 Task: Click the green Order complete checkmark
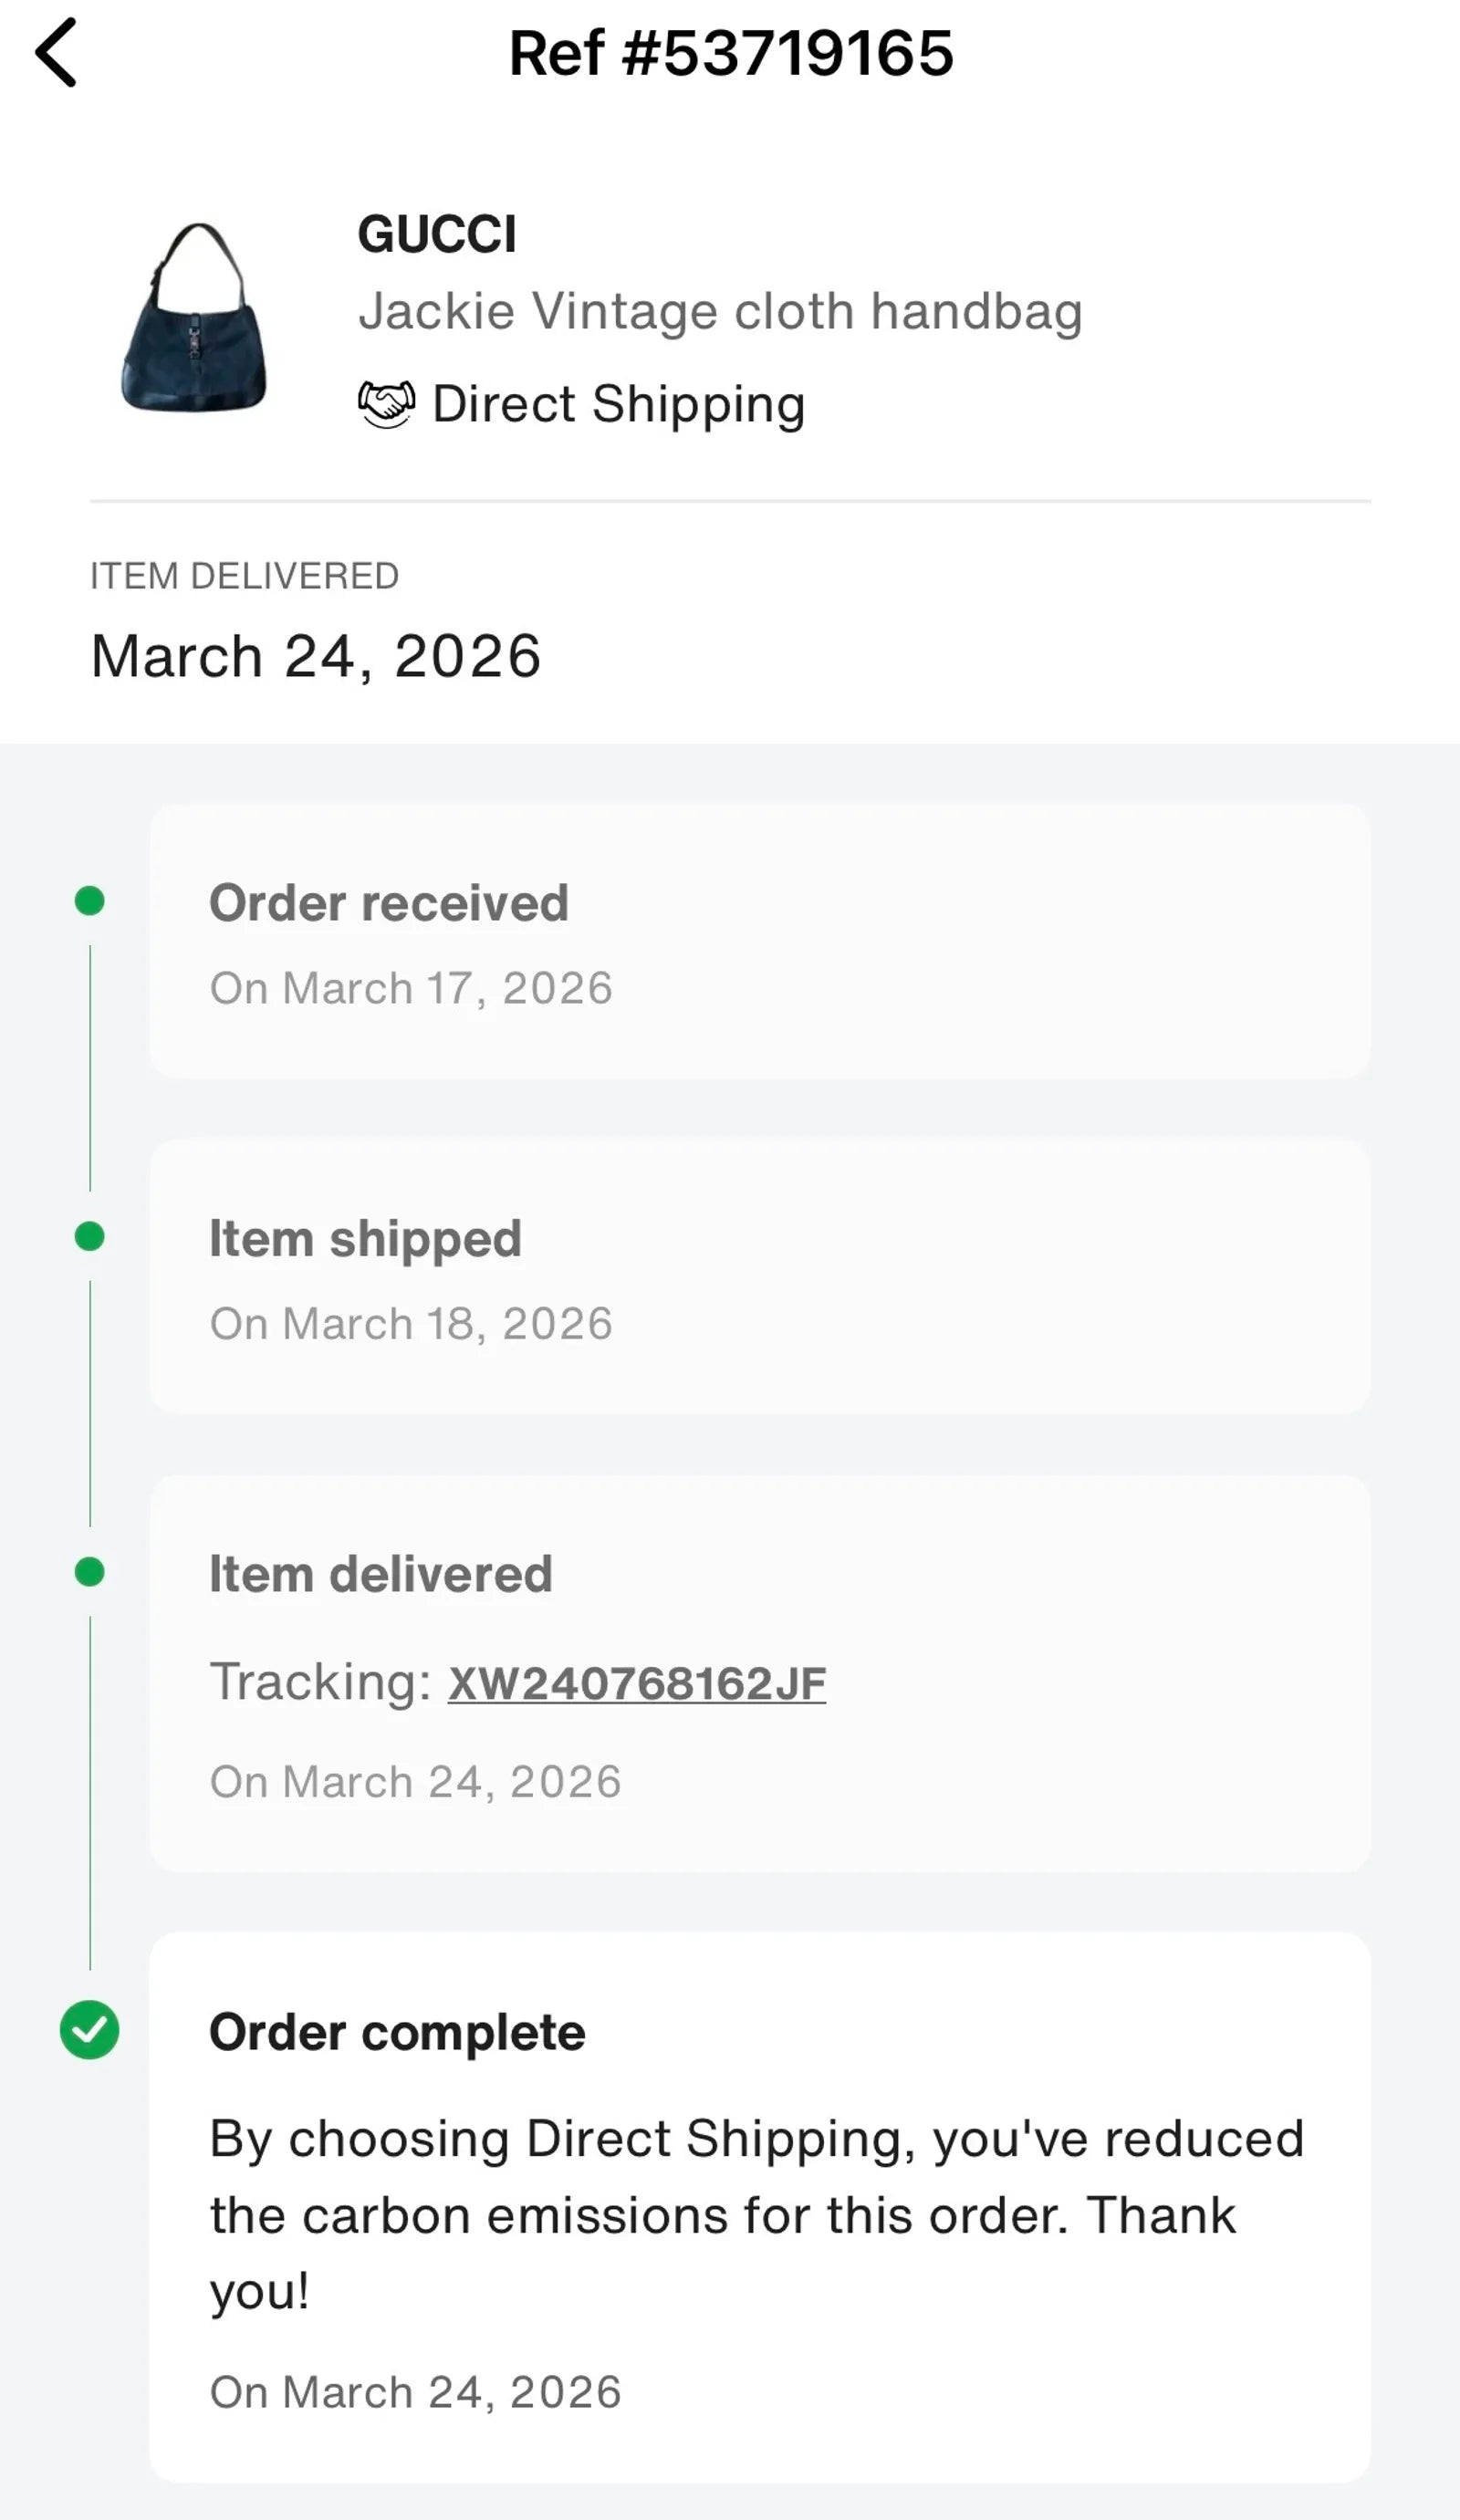coord(90,2029)
